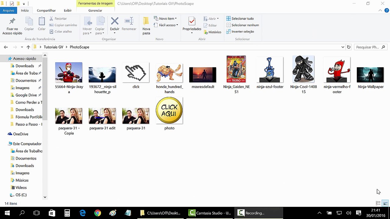Click Recortar in the ribbon
Viewport: 390px width, 219px height.
pyautogui.click(x=58, y=19)
